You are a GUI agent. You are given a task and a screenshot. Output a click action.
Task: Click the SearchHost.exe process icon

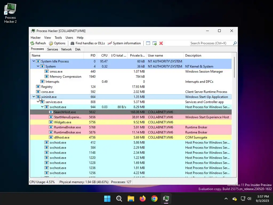coord(51,112)
